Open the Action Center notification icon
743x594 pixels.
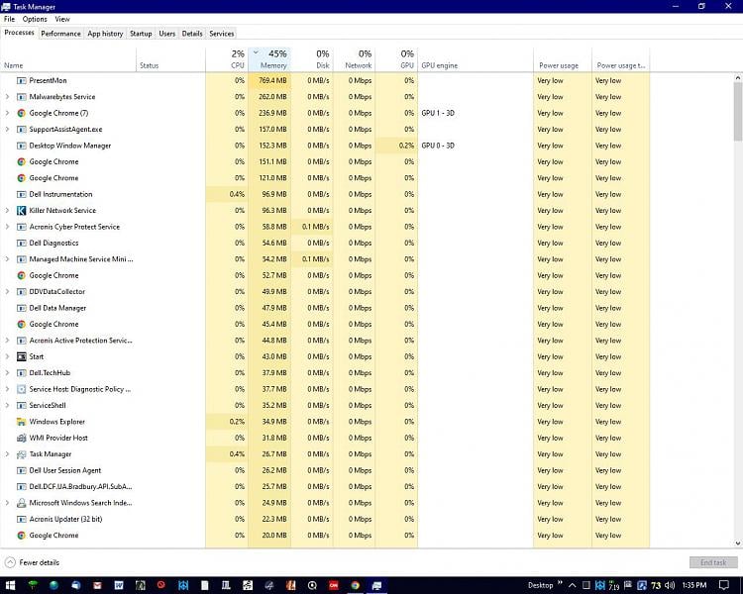click(723, 585)
